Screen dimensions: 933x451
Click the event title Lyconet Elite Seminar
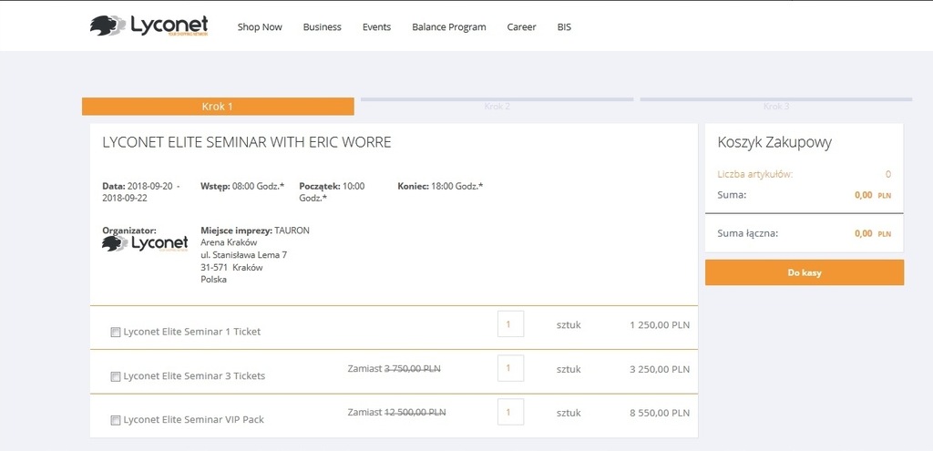247,142
